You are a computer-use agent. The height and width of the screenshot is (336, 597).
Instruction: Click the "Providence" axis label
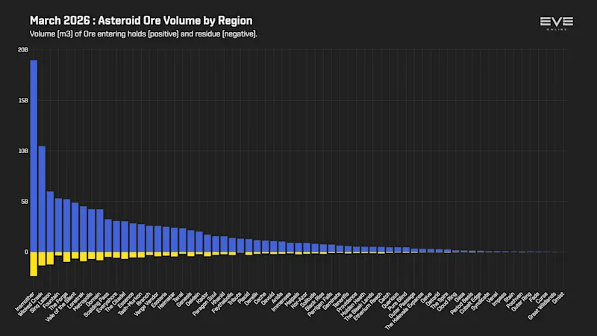pyautogui.click(x=347, y=302)
